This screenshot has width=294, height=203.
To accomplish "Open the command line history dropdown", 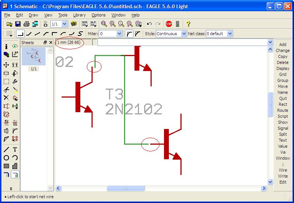I will click(x=270, y=42).
